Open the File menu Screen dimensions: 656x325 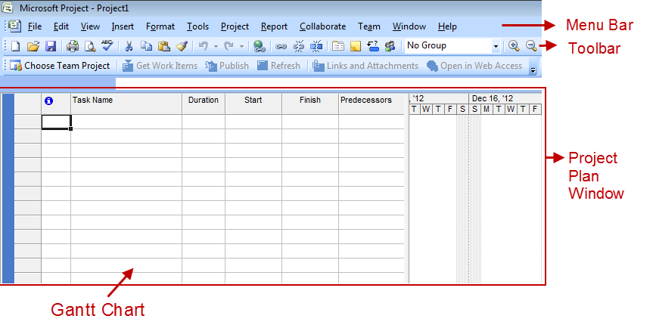point(35,26)
